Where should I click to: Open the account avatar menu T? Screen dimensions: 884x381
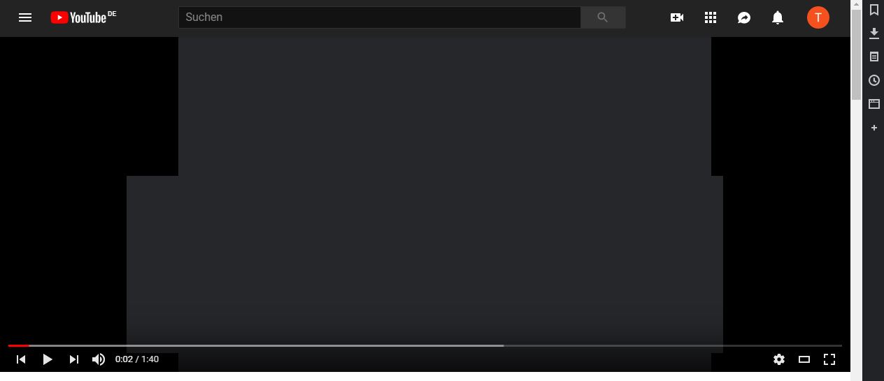click(818, 17)
